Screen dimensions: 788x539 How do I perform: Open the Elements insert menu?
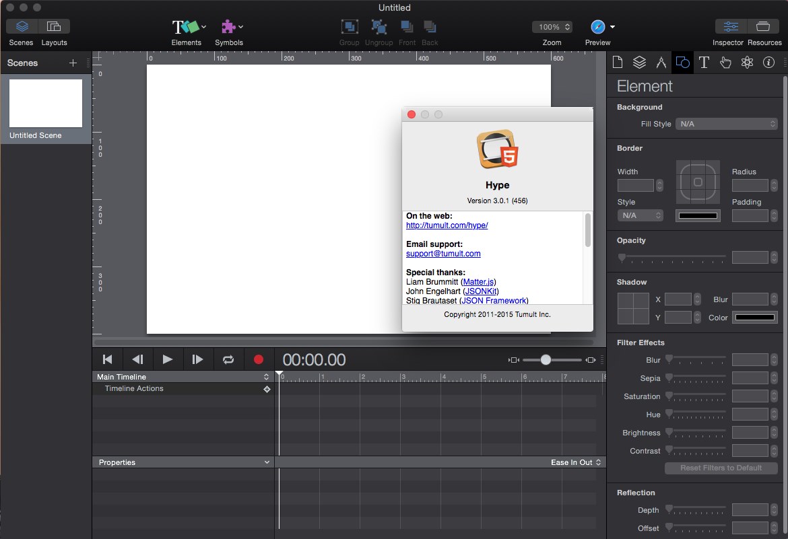pos(189,27)
